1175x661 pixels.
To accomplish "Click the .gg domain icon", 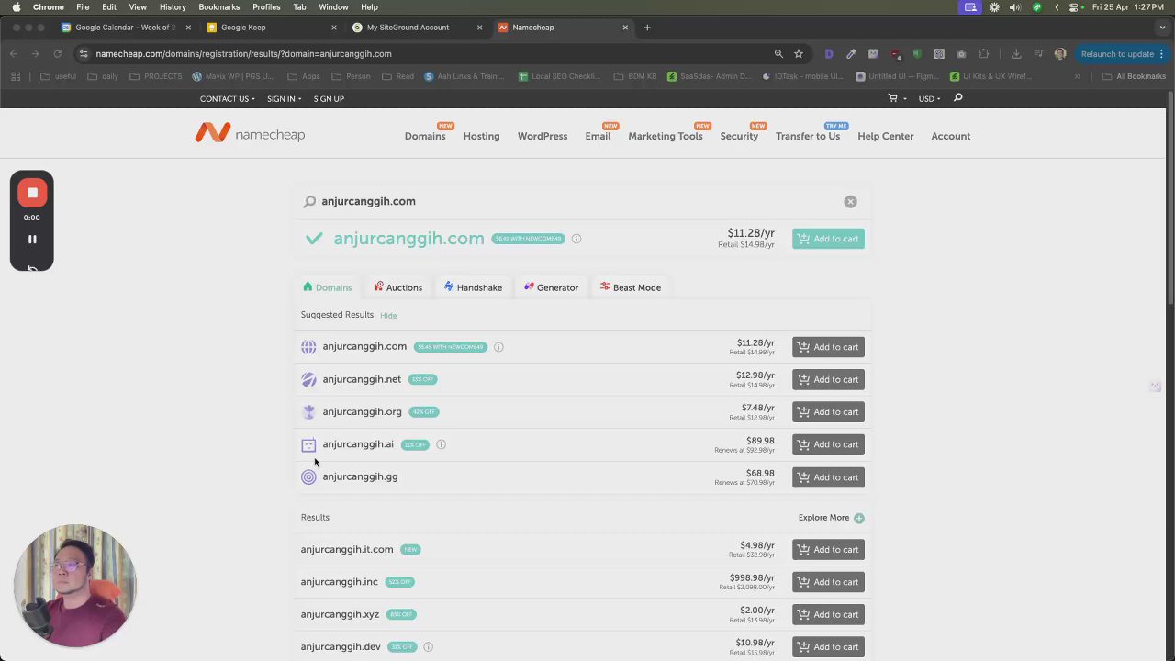I will click(308, 477).
